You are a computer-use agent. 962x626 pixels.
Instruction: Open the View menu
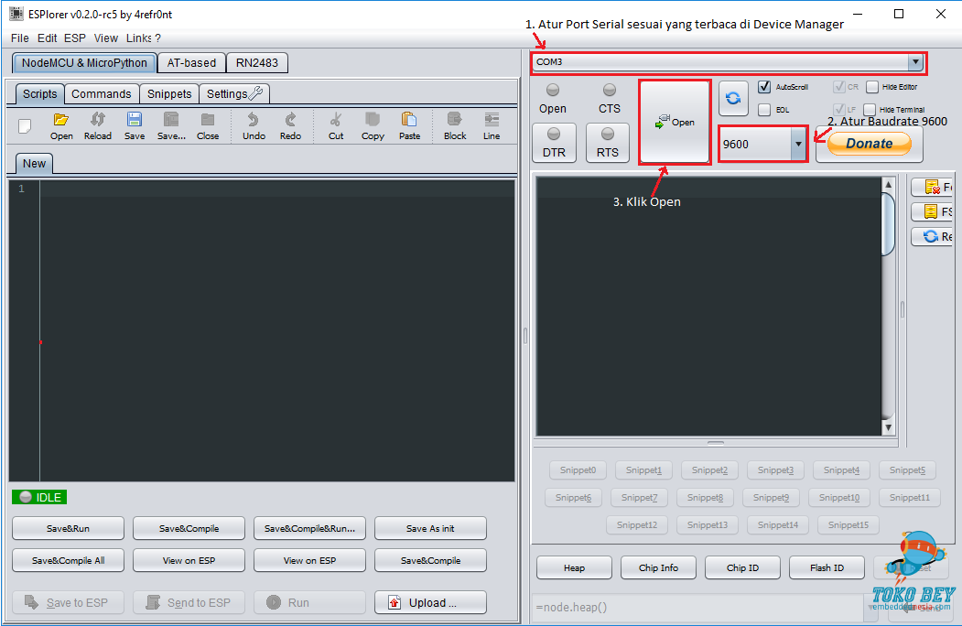click(105, 38)
